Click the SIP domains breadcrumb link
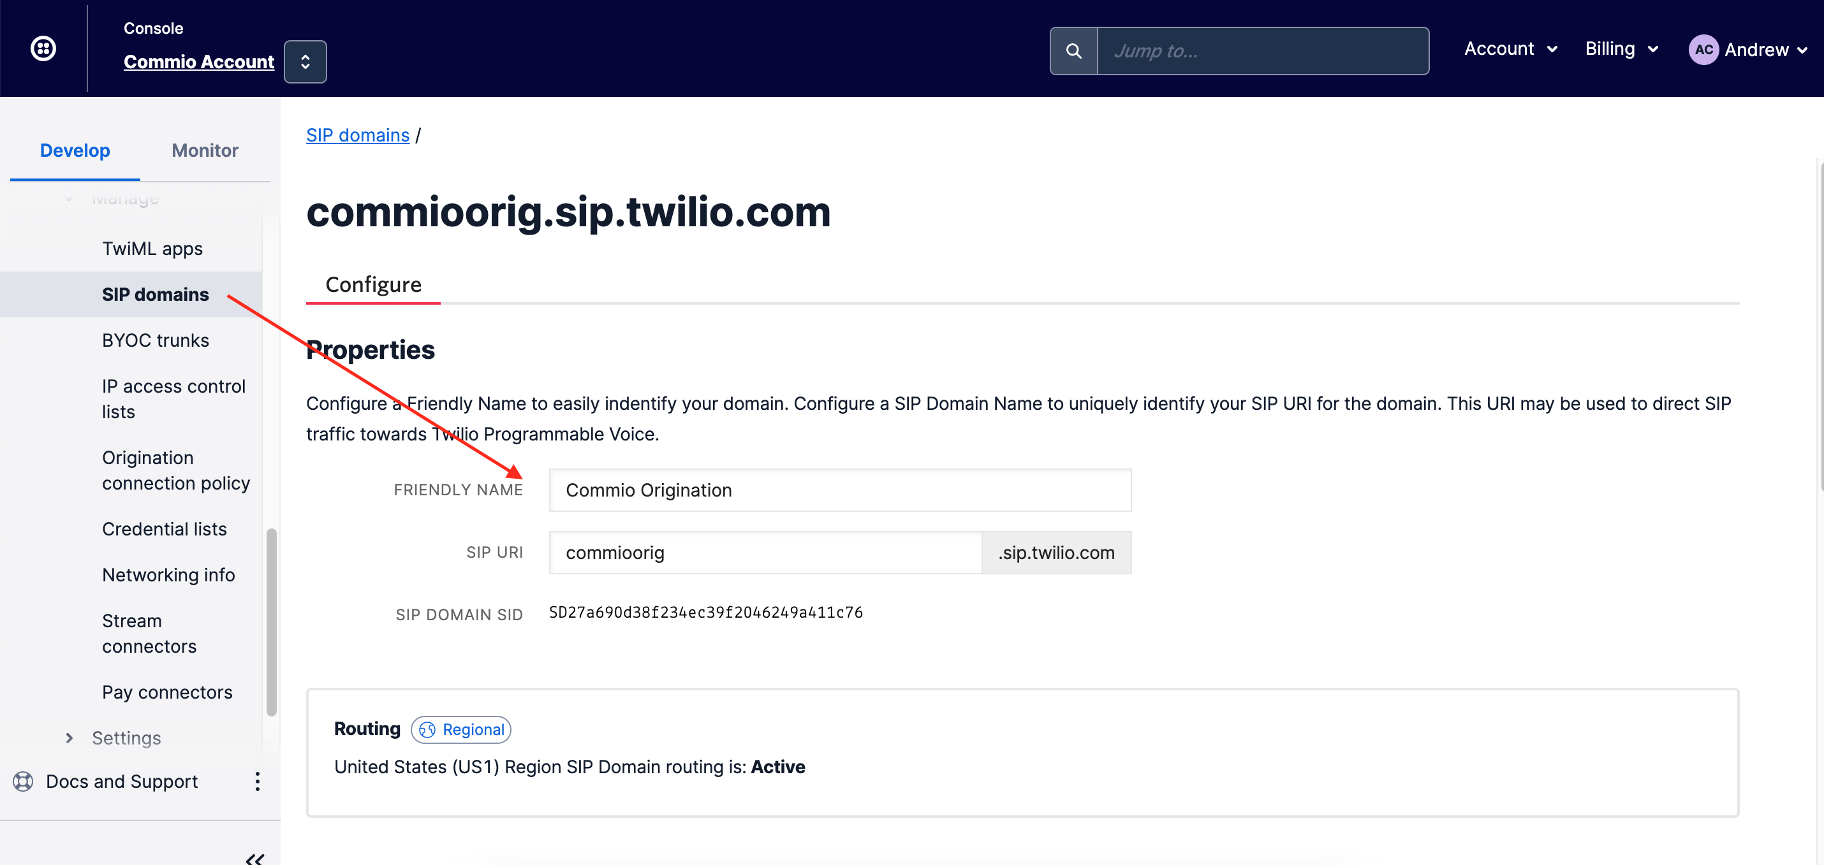The height and width of the screenshot is (865, 1824). pyautogui.click(x=357, y=135)
